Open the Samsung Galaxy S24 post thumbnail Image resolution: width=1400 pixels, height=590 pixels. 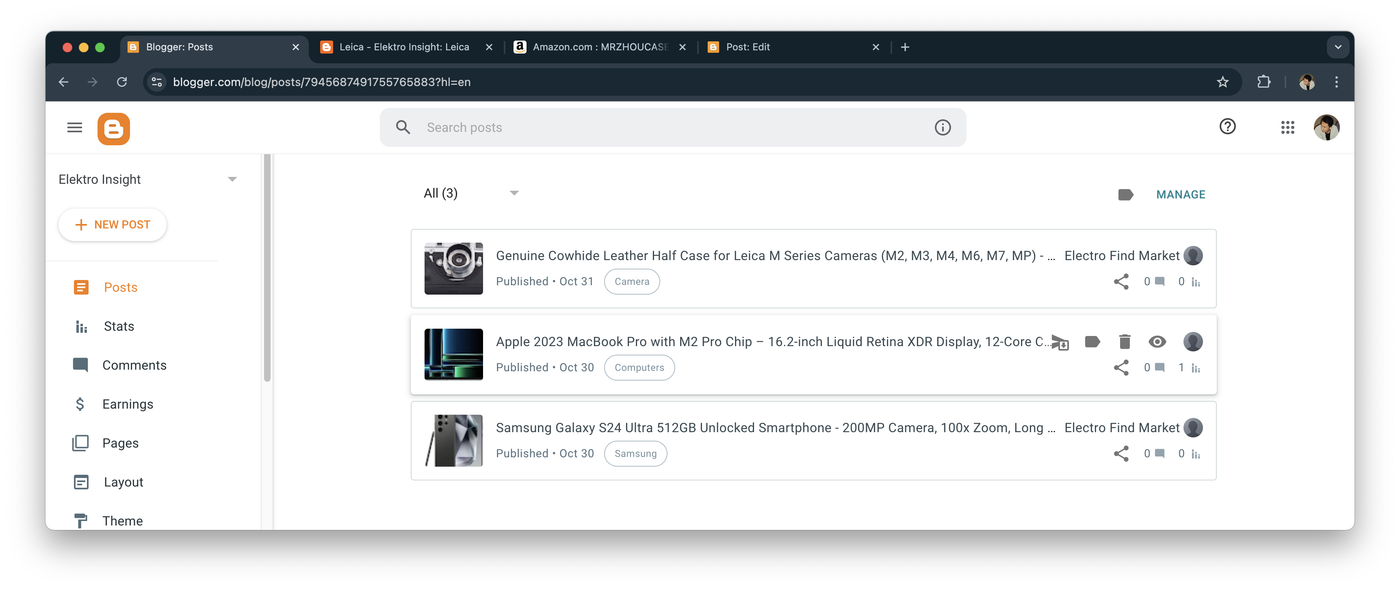coord(453,441)
